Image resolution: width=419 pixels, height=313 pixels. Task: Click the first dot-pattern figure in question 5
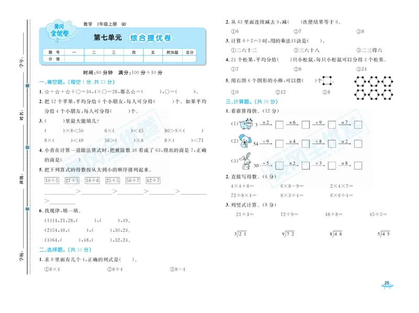[361, 82]
